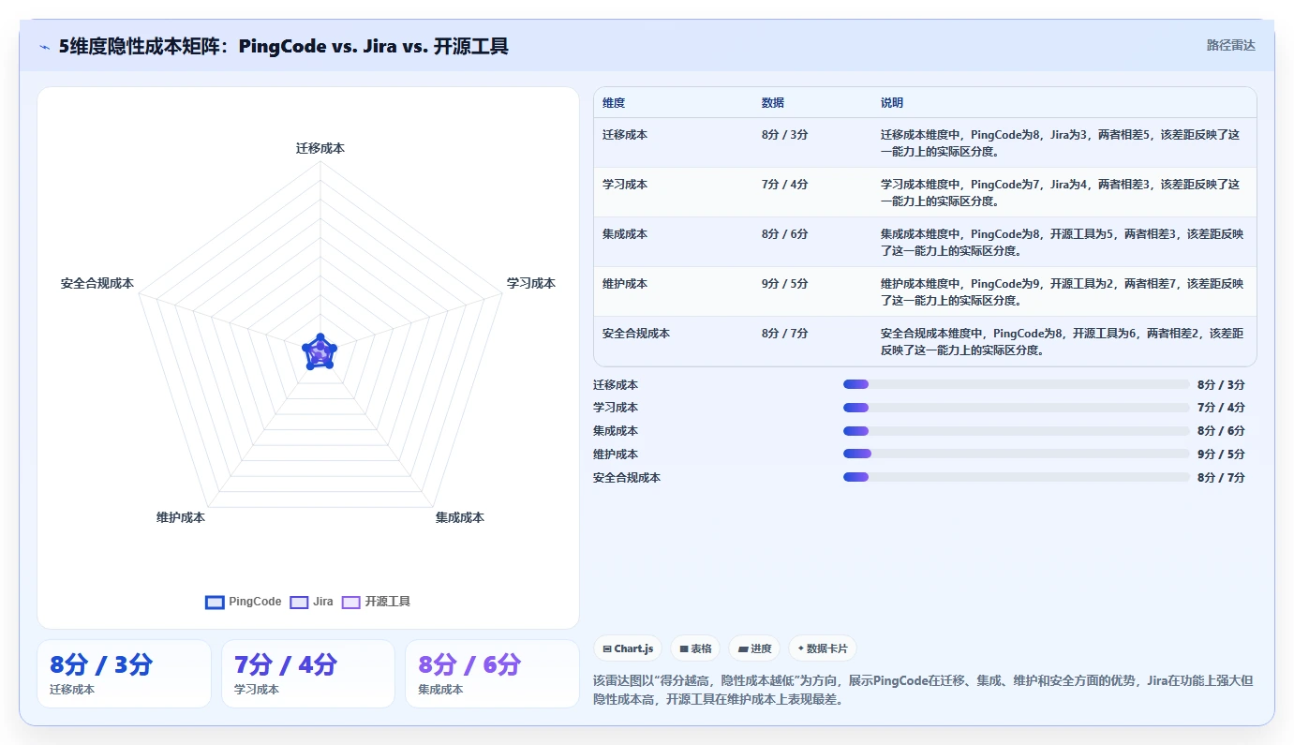This screenshot has height=745, width=1294.
Task: Open the 路径雷达 label in the header
Action: [1230, 45]
